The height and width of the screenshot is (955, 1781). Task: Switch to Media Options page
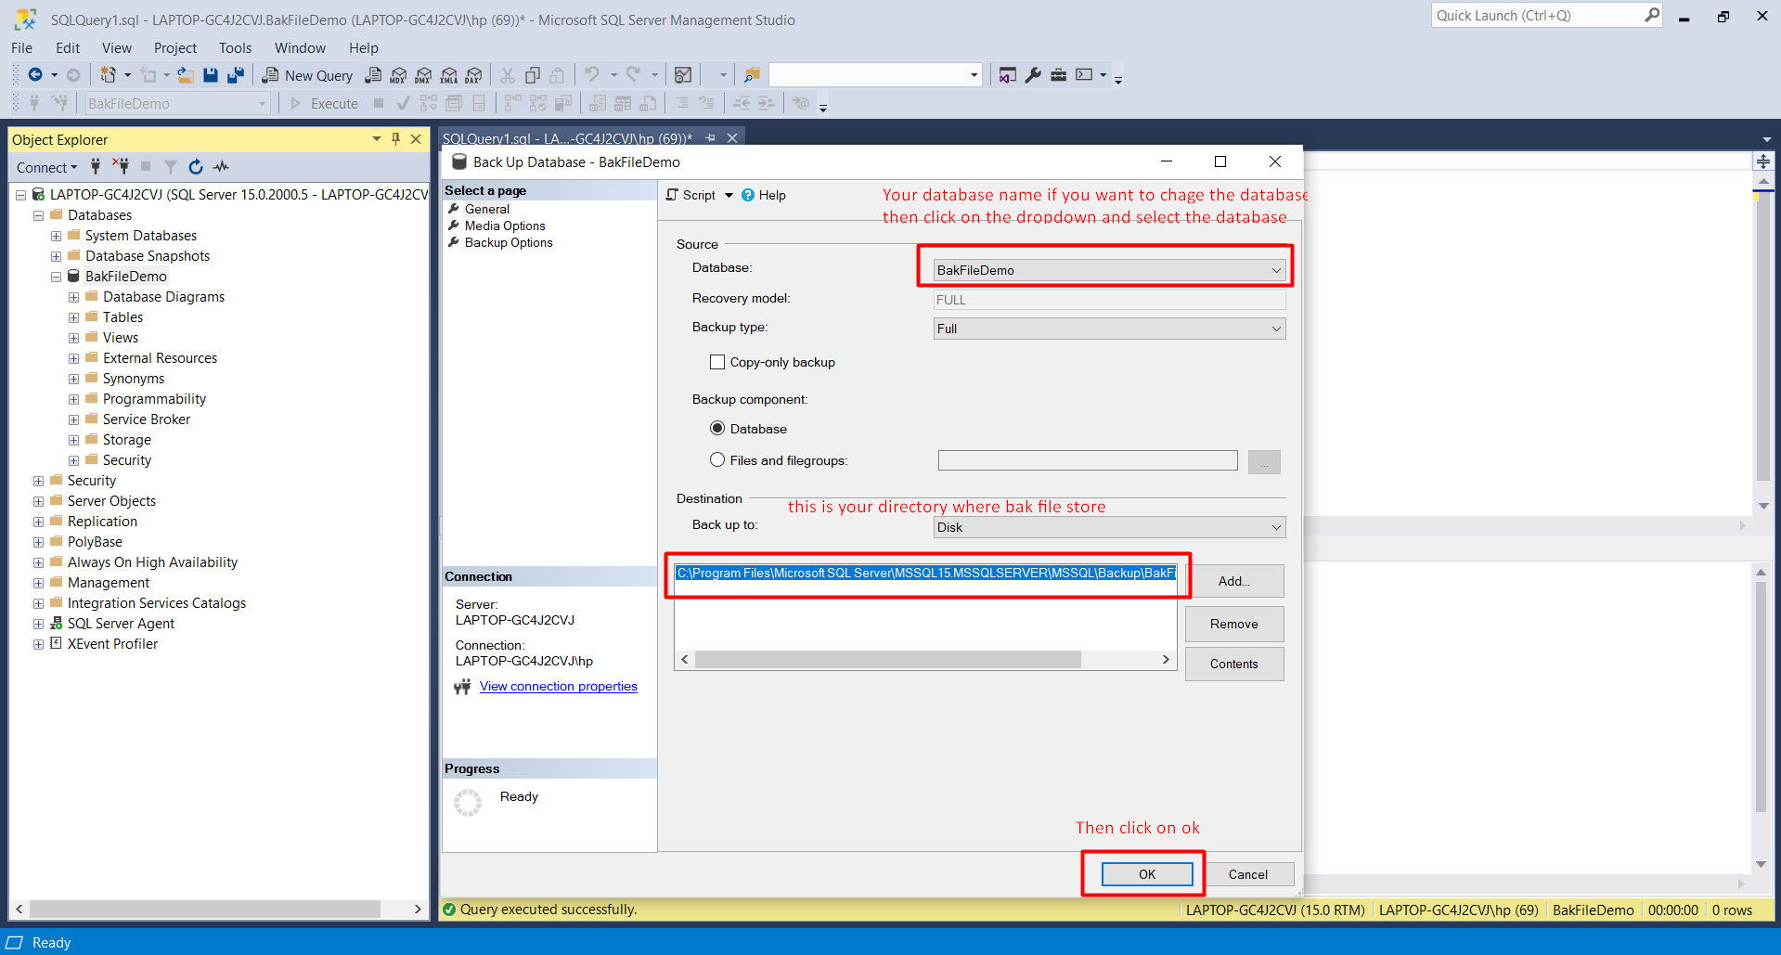click(x=505, y=226)
